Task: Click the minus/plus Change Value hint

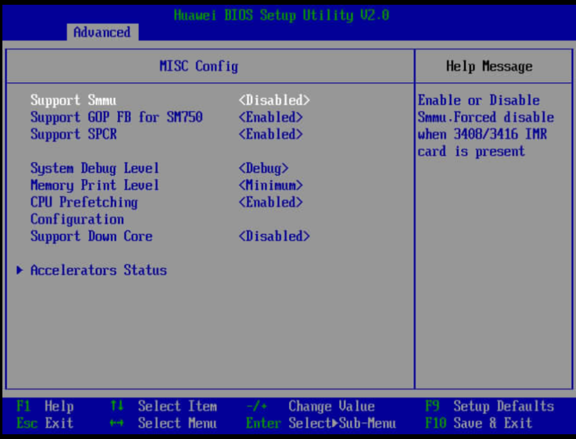Action: click(x=311, y=407)
